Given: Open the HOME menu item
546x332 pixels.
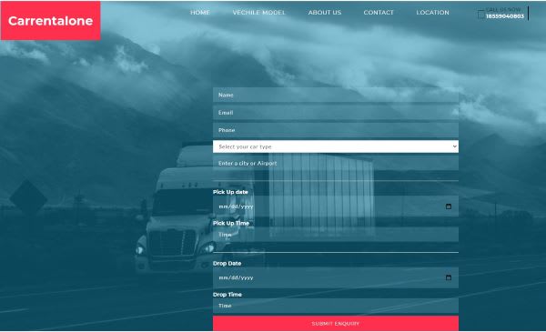Looking at the screenshot, I should pyautogui.click(x=200, y=13).
